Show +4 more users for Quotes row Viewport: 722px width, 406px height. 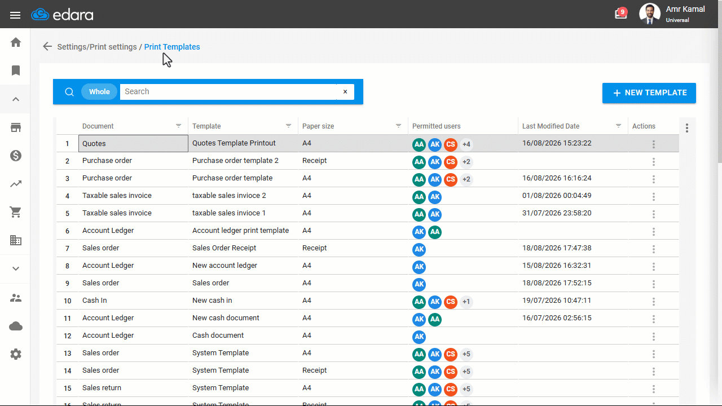pyautogui.click(x=466, y=144)
